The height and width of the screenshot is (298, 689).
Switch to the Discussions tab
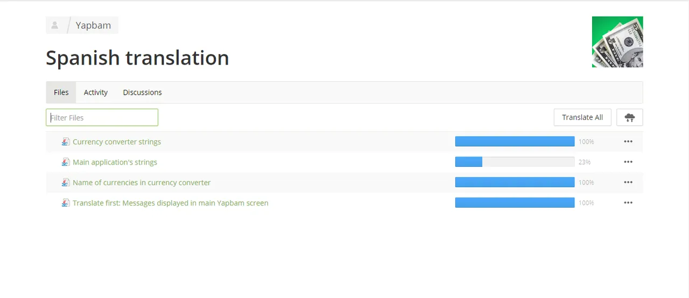pos(142,93)
